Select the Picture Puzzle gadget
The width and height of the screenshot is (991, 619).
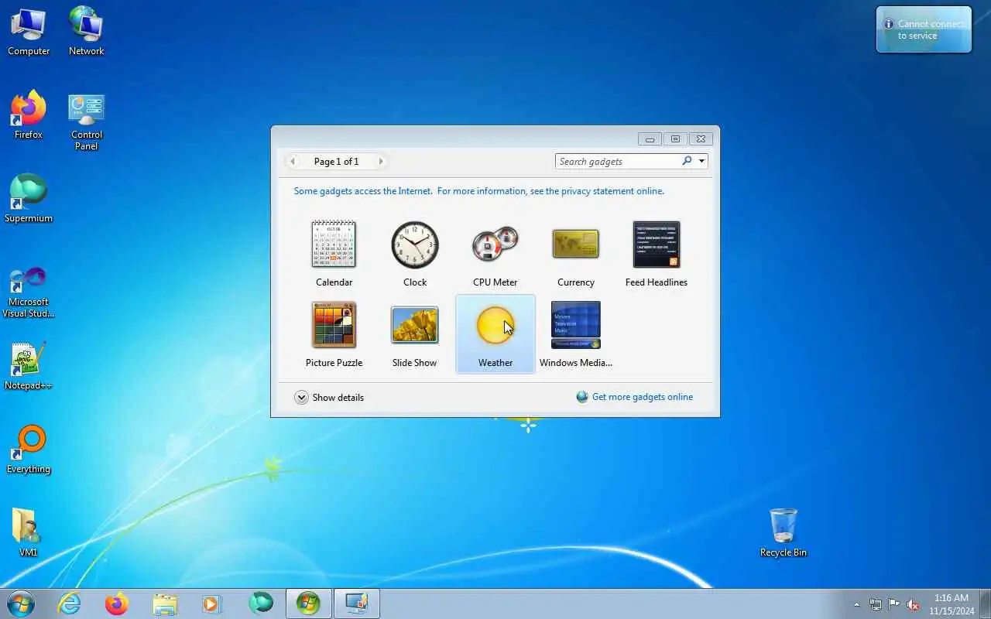tap(334, 334)
